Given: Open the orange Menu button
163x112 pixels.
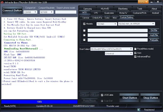Looking at the screenshot, I should [x=143, y=2].
